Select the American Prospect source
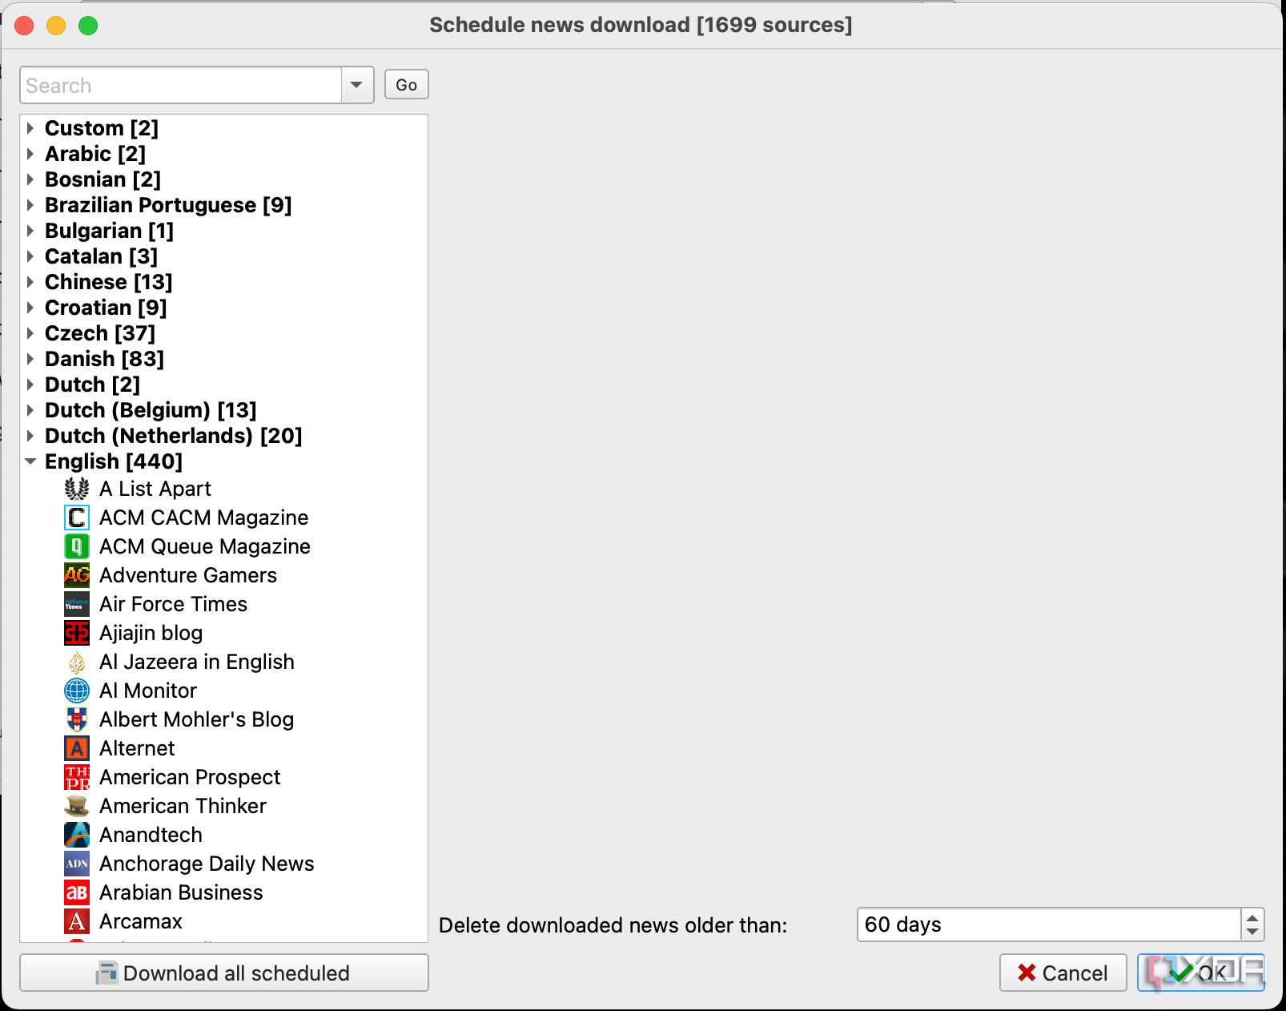 191,777
